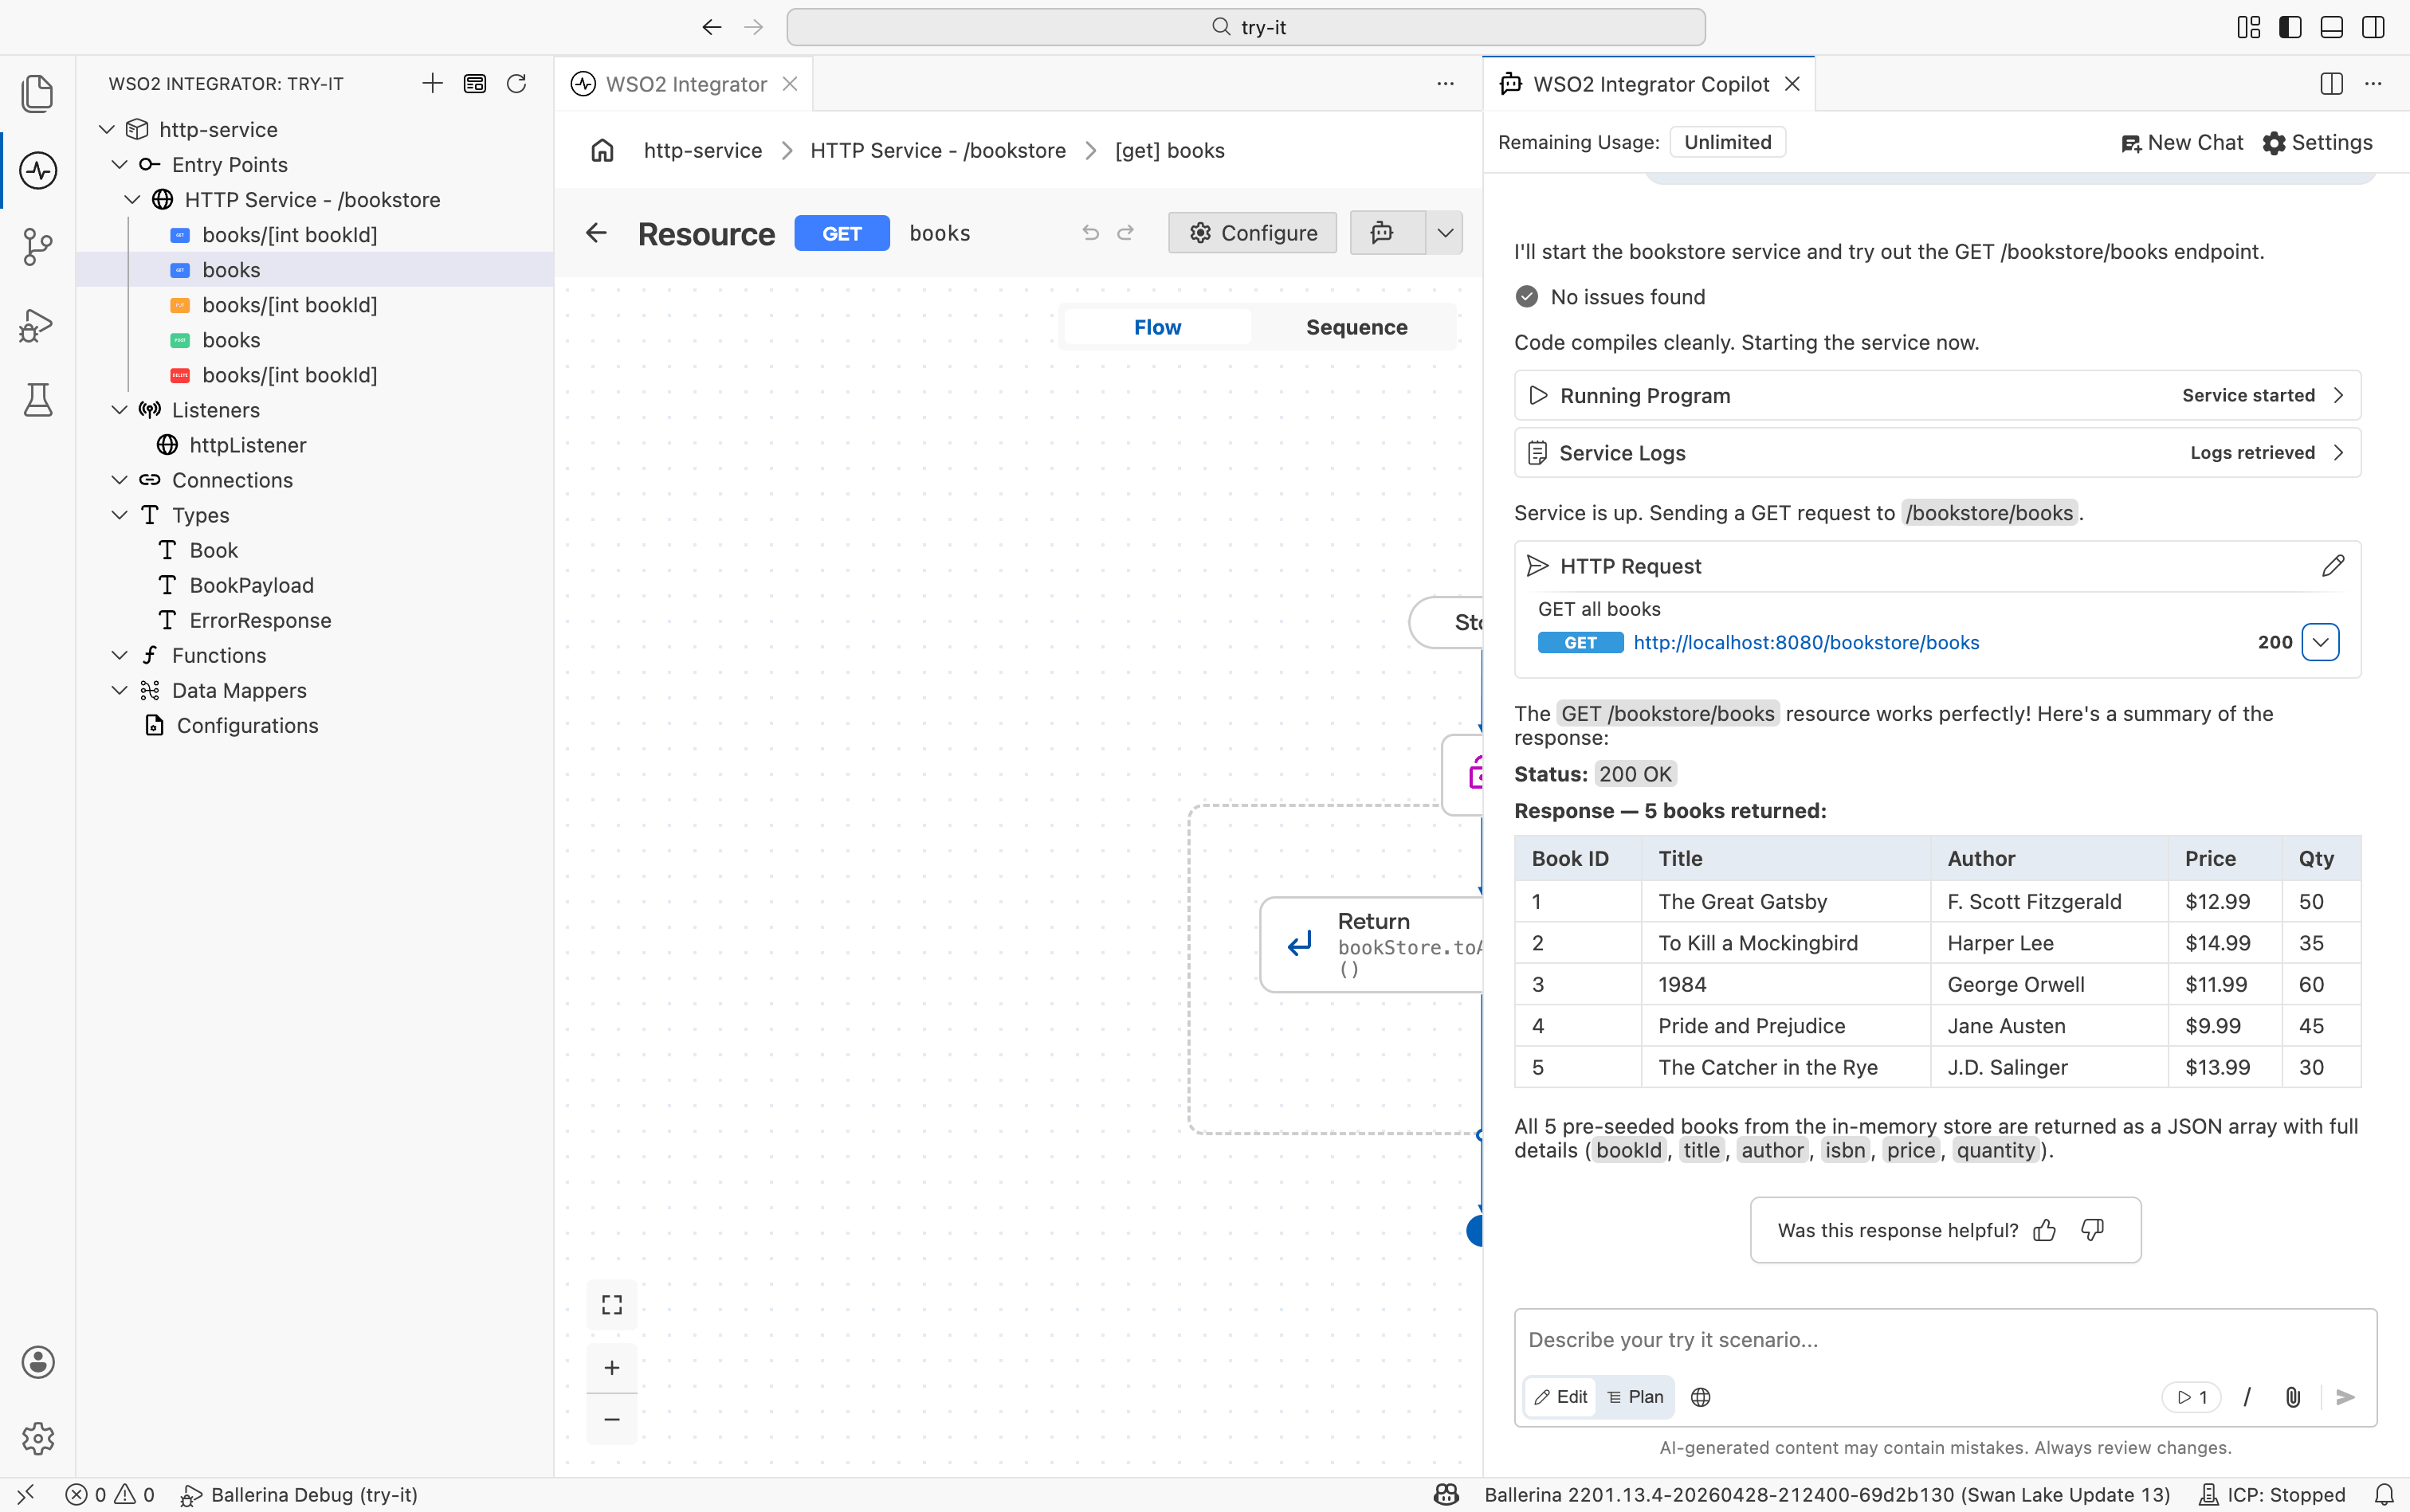This screenshot has width=2410, height=1512.
Task: Give thumbs up to the response
Action: click(x=2044, y=1230)
